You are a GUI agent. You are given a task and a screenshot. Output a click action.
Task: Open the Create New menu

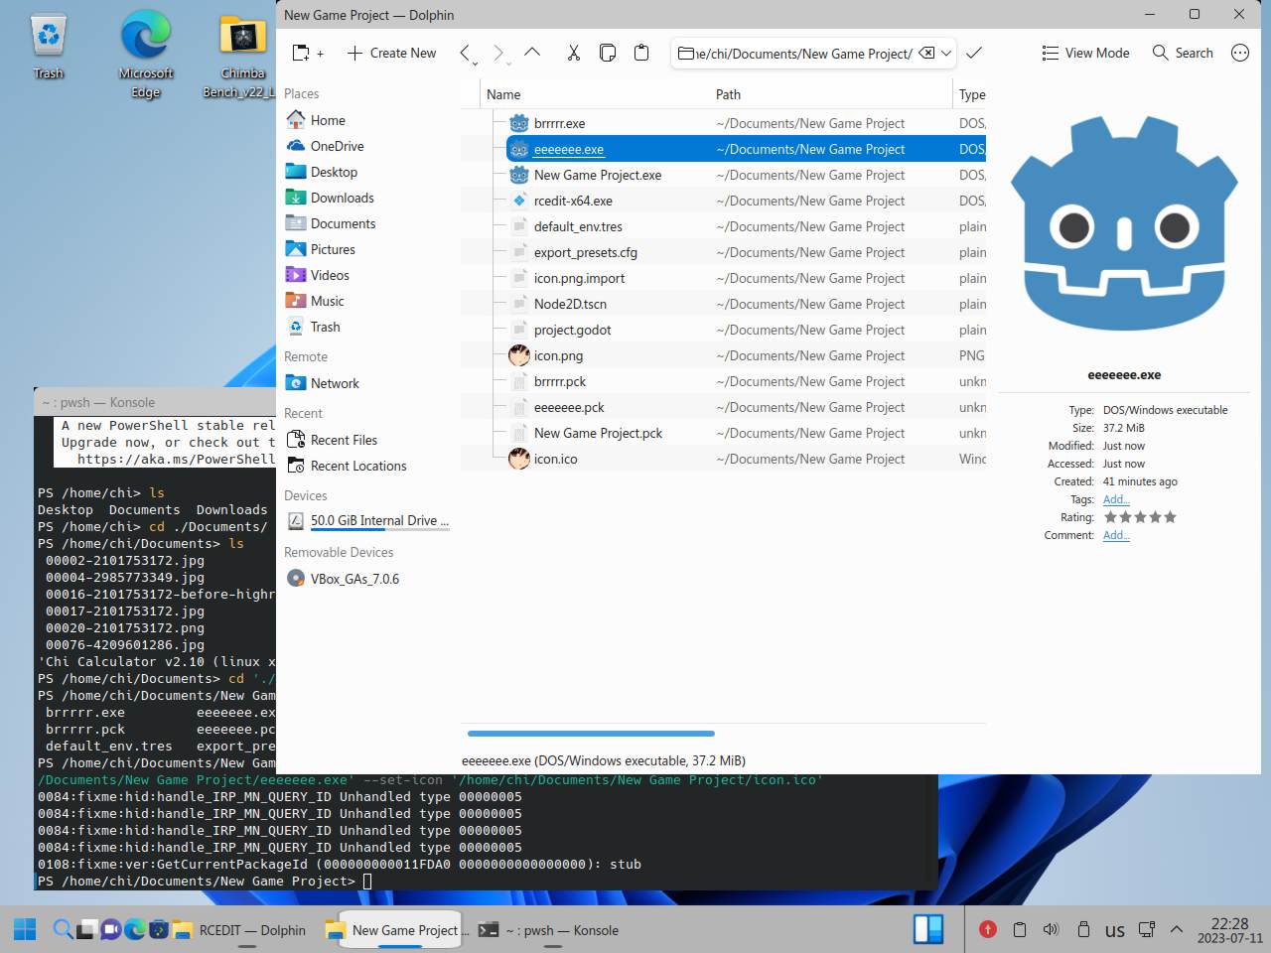click(391, 54)
